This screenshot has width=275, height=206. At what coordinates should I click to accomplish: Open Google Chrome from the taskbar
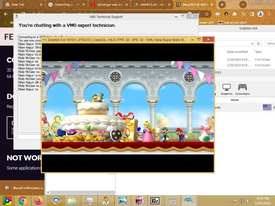pos(23,201)
